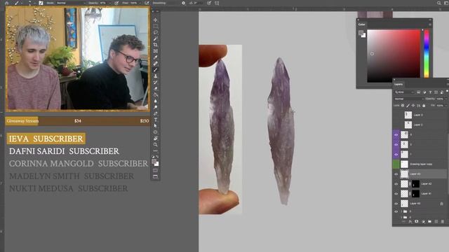
Task: Open brush Flow dropdown arrow in options bar
Action: click(x=140, y=3)
